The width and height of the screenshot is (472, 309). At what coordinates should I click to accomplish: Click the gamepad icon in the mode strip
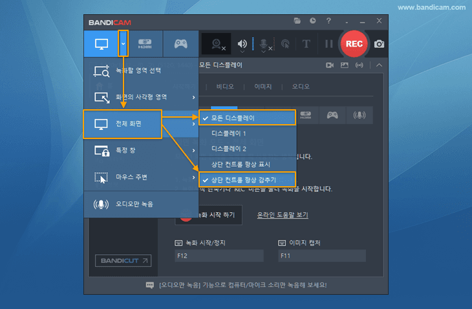(332, 115)
